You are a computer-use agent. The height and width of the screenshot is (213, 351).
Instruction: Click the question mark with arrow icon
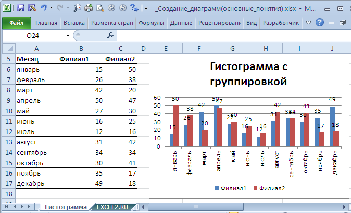(134, 8)
